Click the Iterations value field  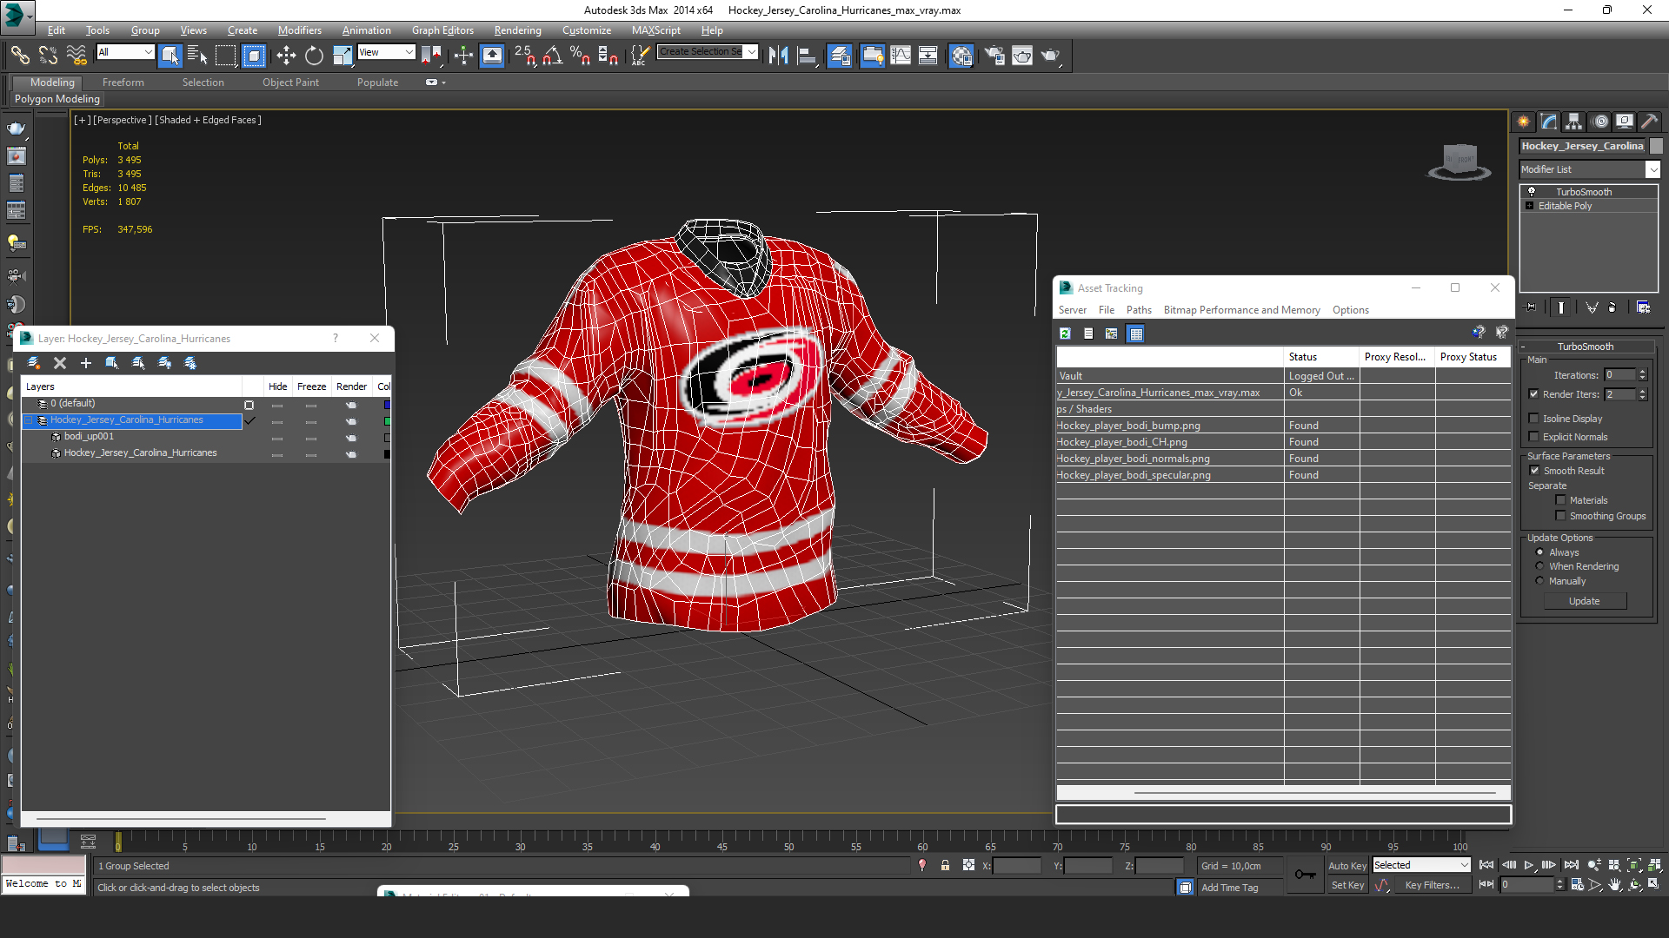point(1620,375)
